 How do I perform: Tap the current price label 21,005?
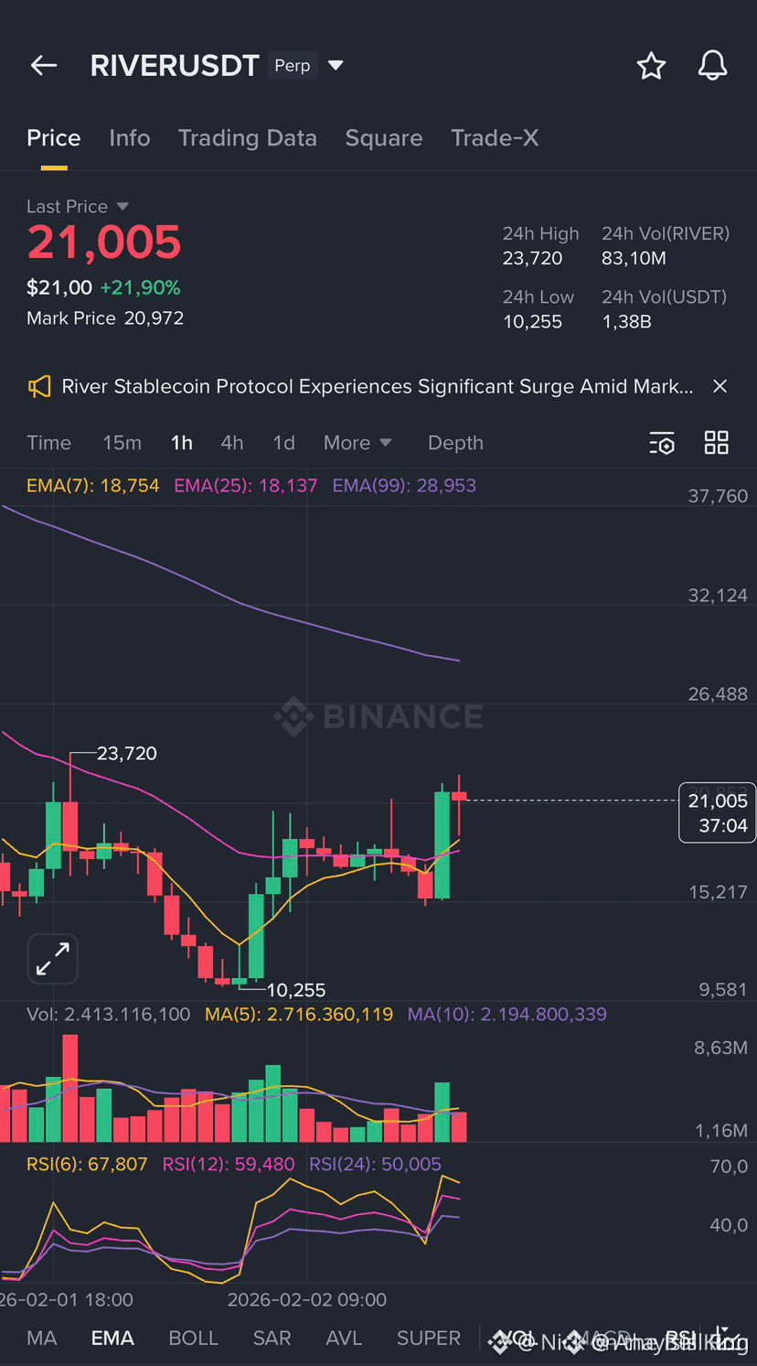click(718, 801)
